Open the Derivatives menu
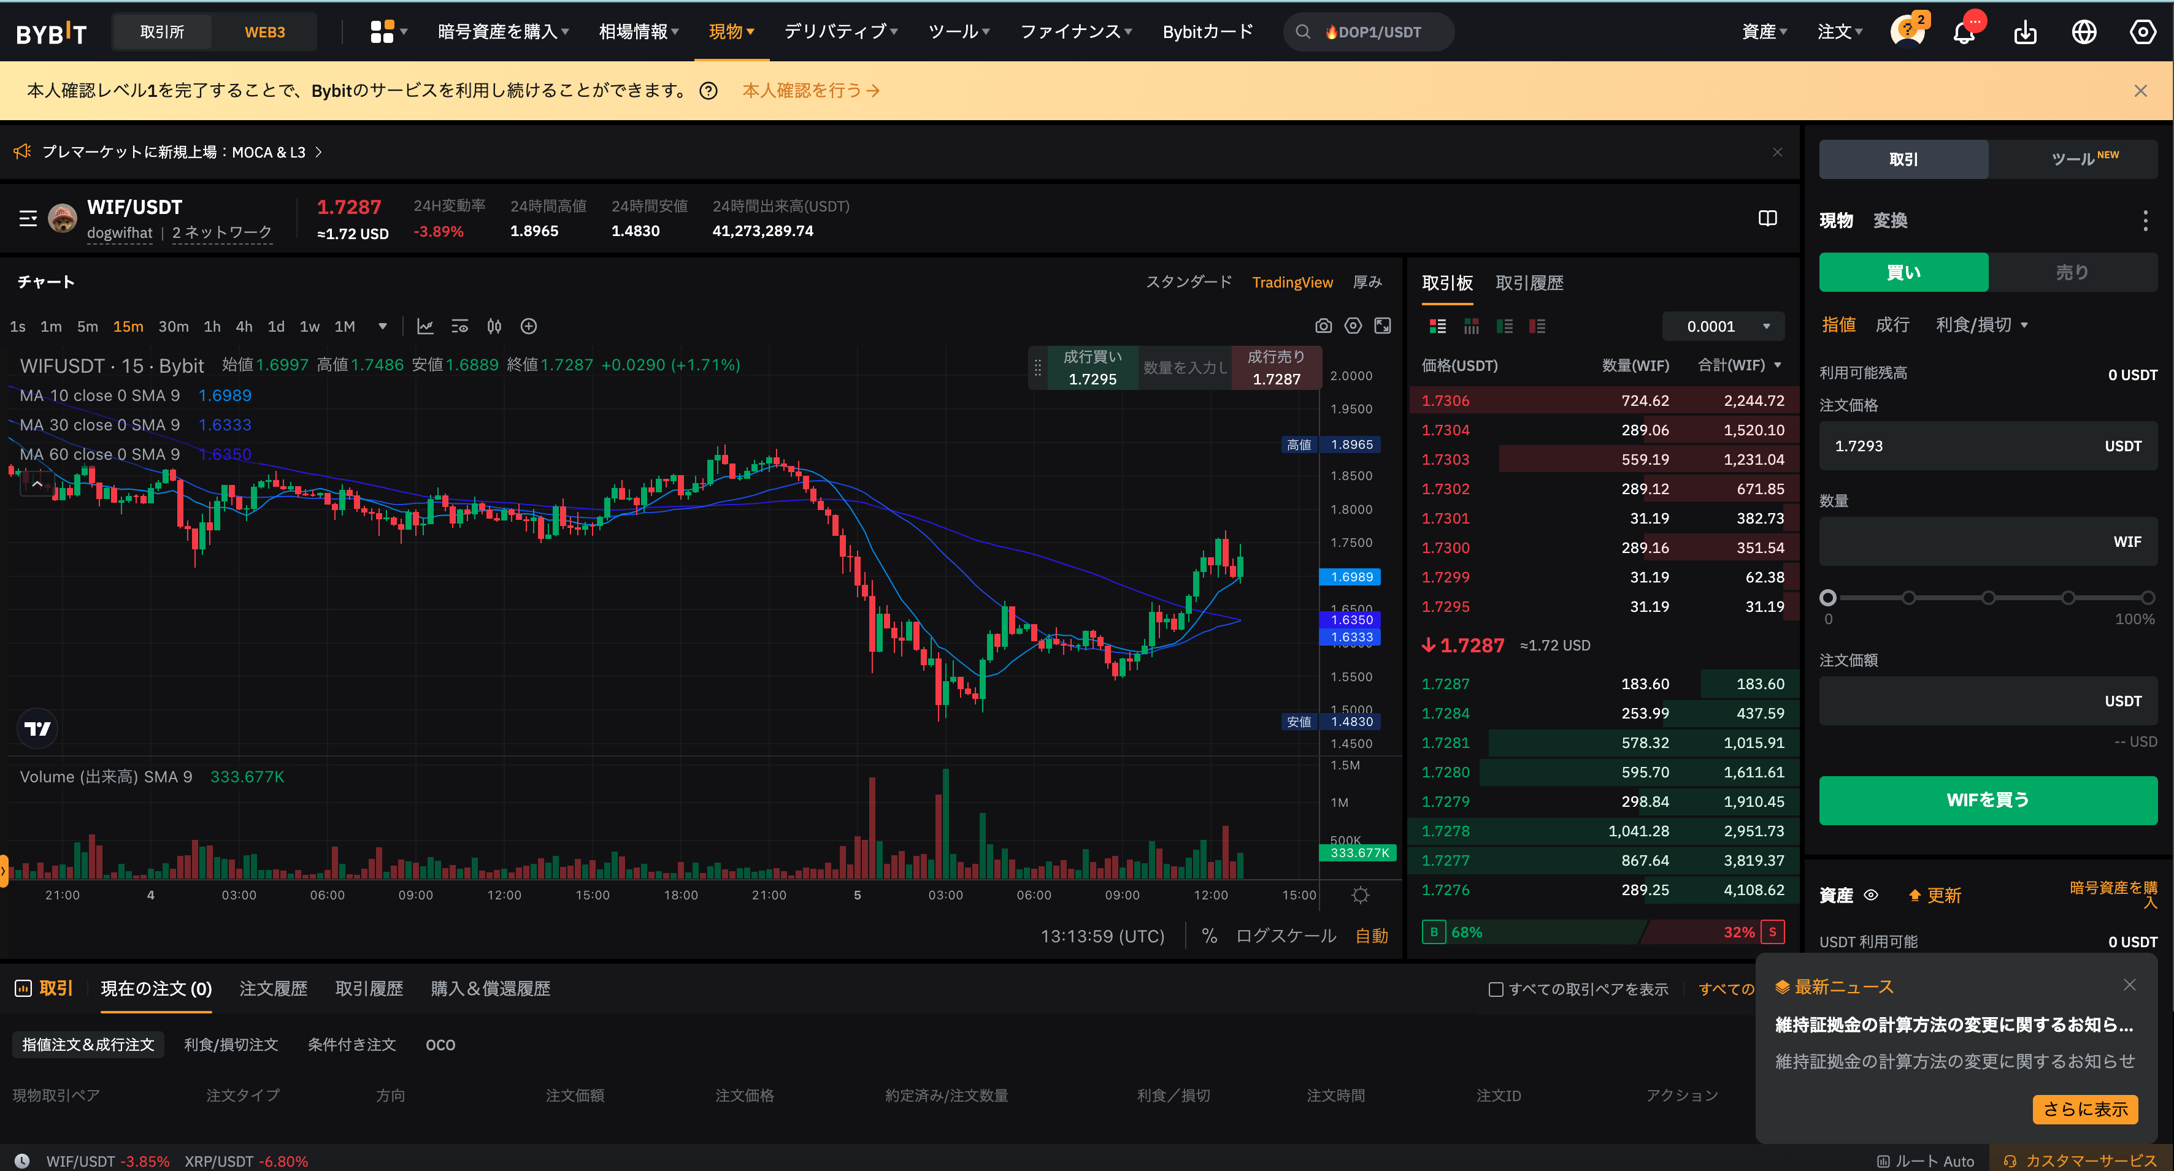The height and width of the screenshot is (1171, 2174). [840, 32]
